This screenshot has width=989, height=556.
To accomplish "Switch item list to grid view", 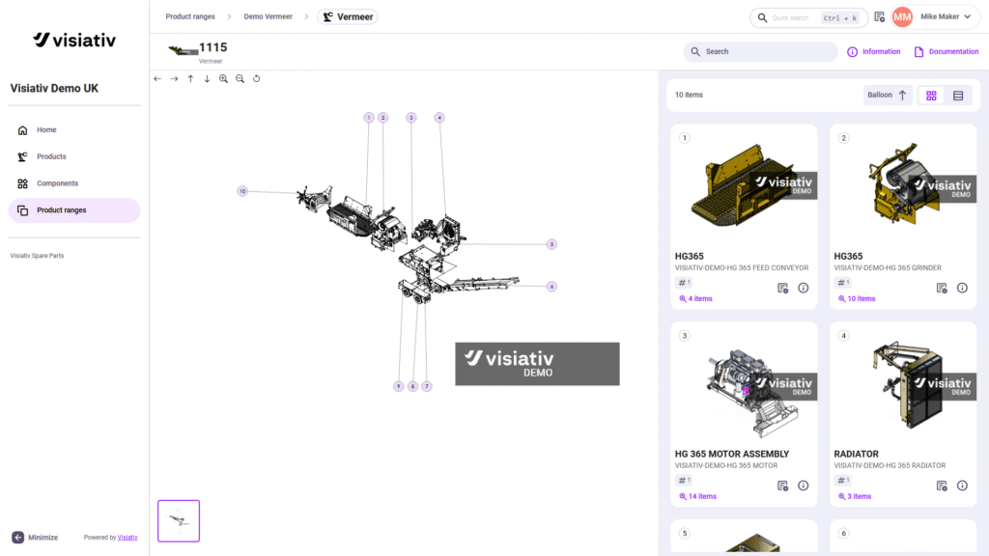I will tap(931, 96).
